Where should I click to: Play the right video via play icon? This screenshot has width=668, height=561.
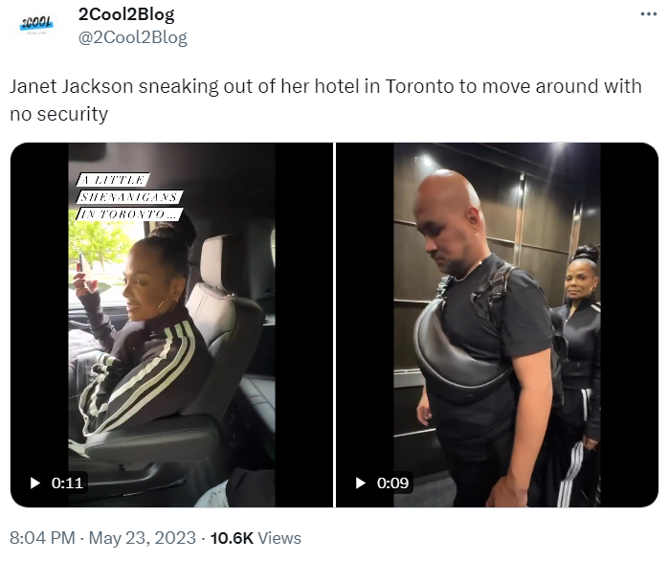click(x=361, y=483)
